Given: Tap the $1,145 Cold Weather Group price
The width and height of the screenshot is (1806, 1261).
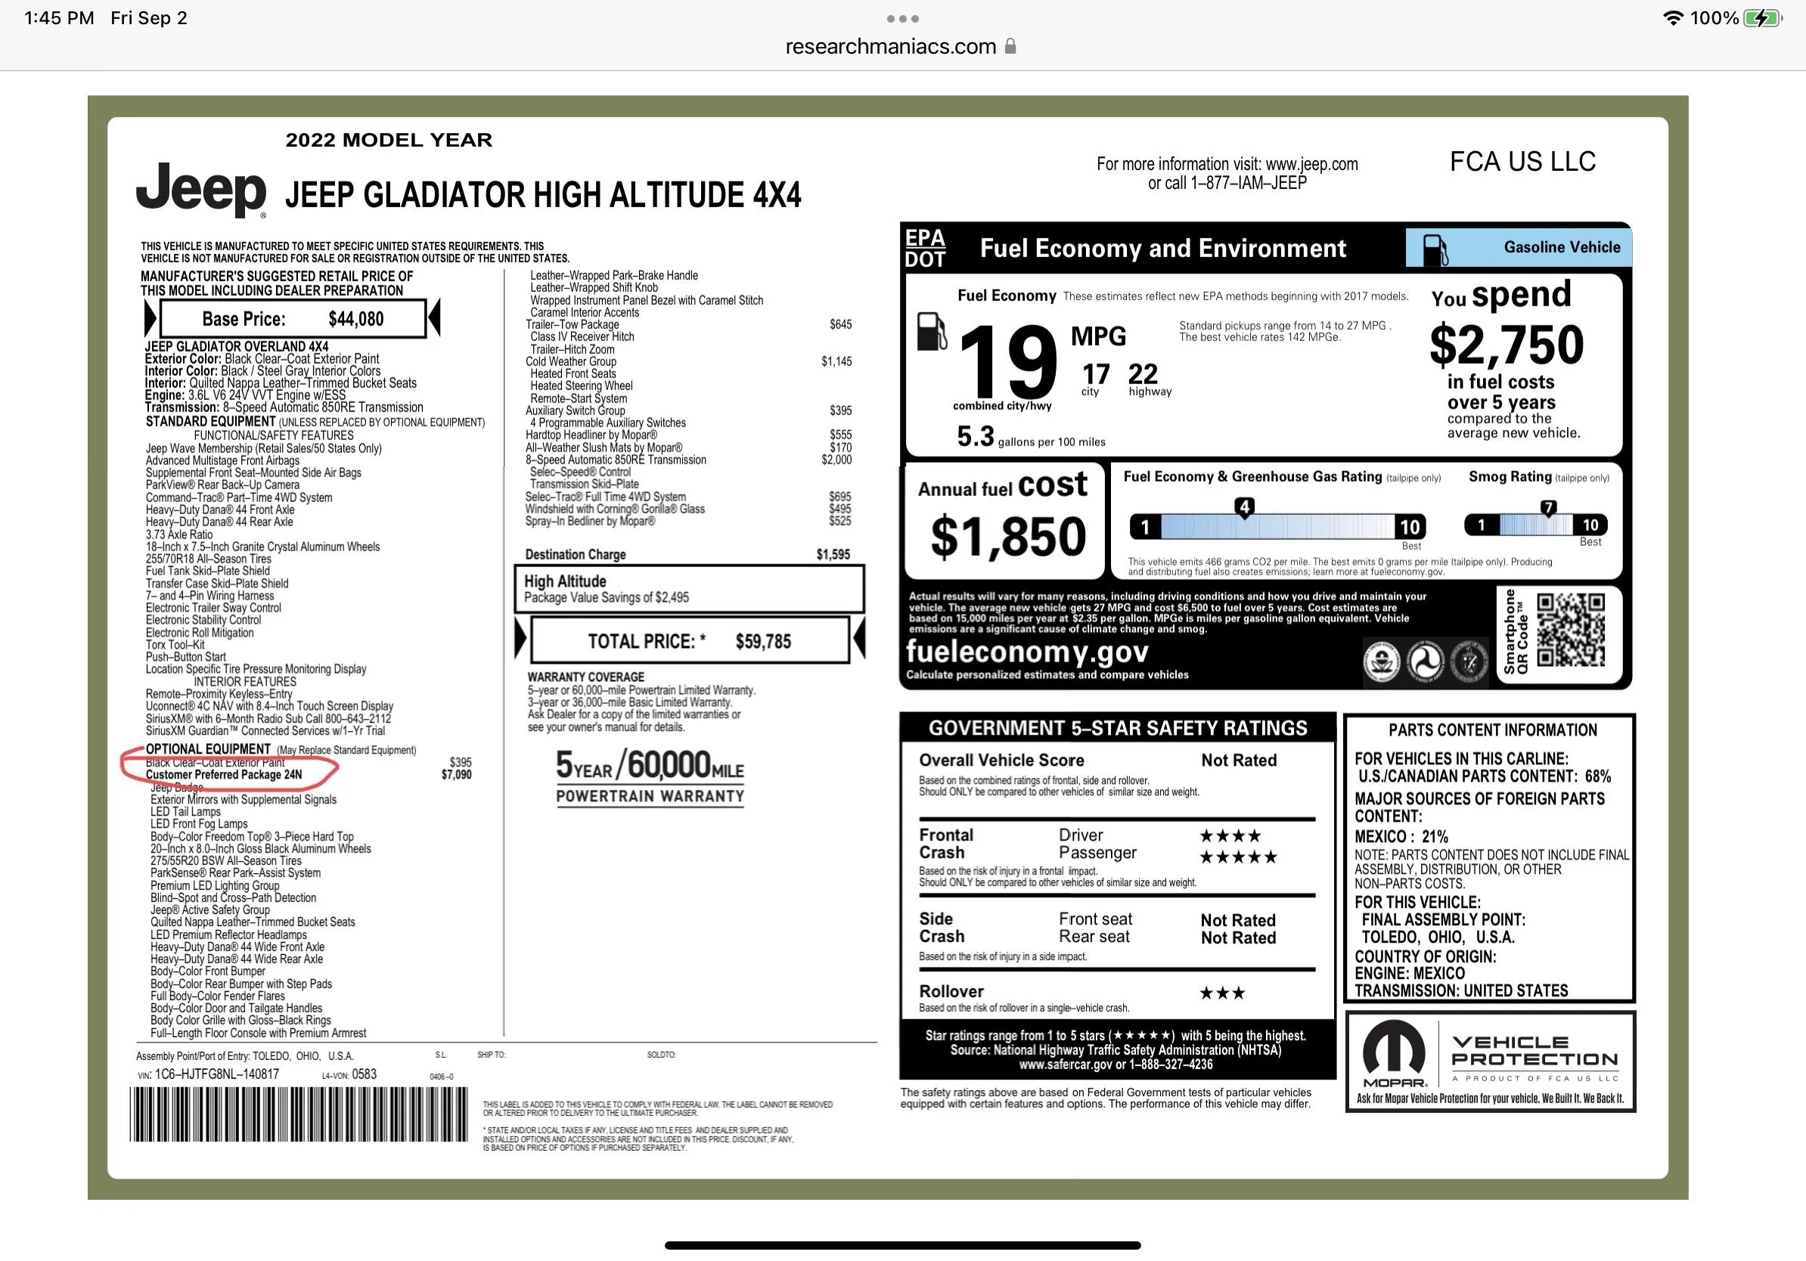Looking at the screenshot, I should tap(836, 361).
